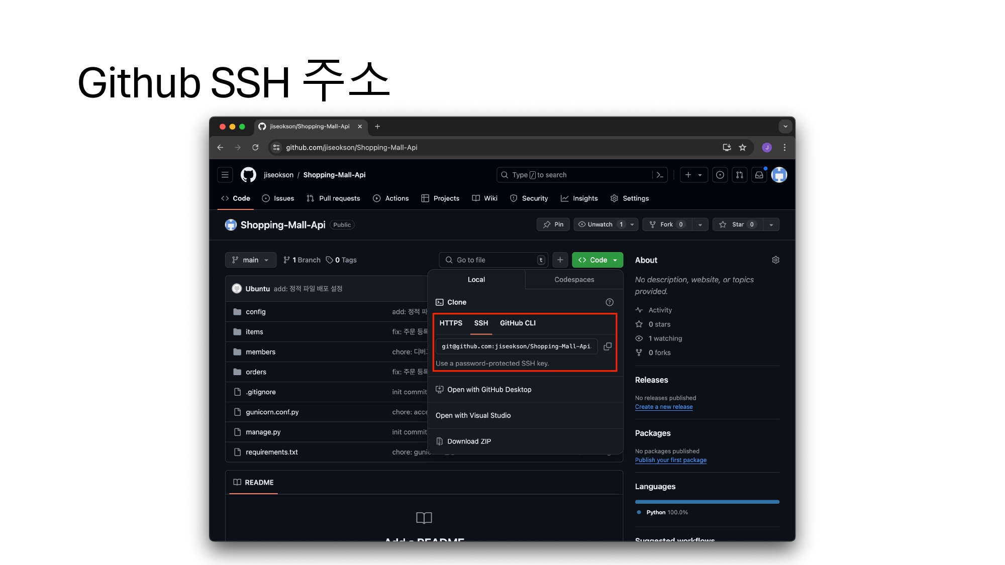Toggle Star on the repository
This screenshot has width=1005, height=565.
[x=738, y=224]
